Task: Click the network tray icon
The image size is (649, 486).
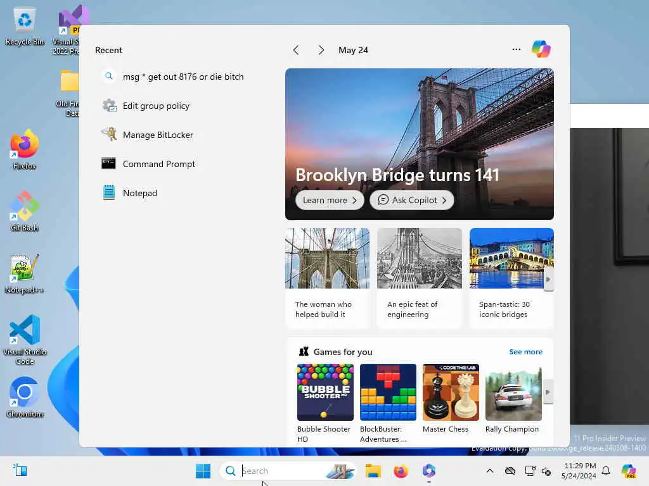Action: pyautogui.click(x=530, y=471)
